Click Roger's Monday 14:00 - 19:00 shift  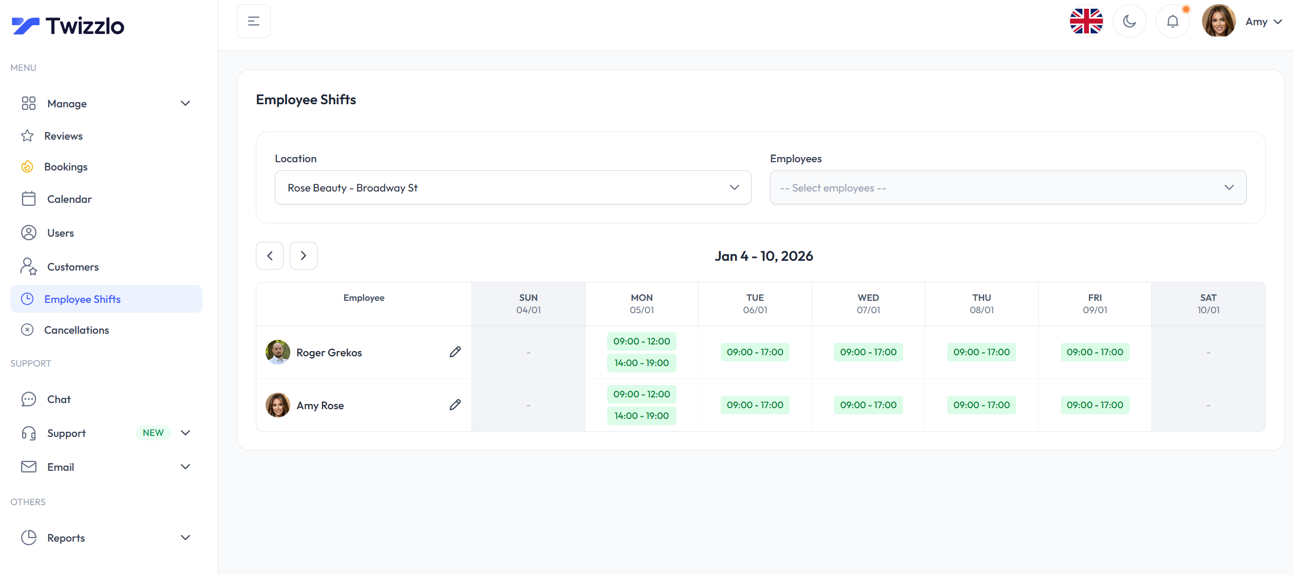tap(641, 363)
